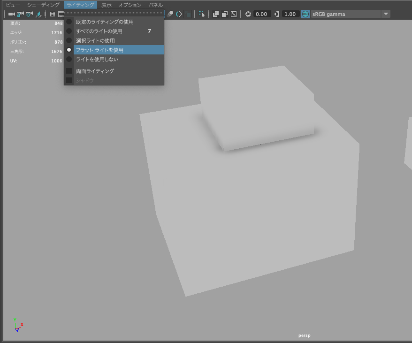Click the edge count (エッジ) value 1716

[x=57, y=32]
